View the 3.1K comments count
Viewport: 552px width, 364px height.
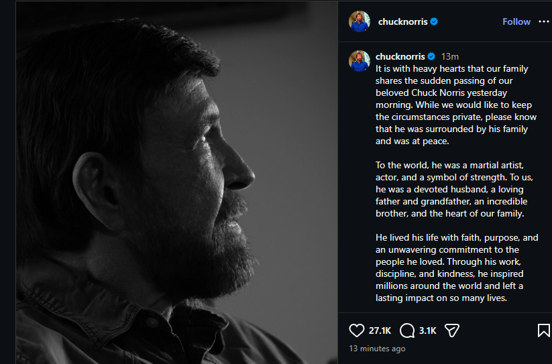[427, 330]
